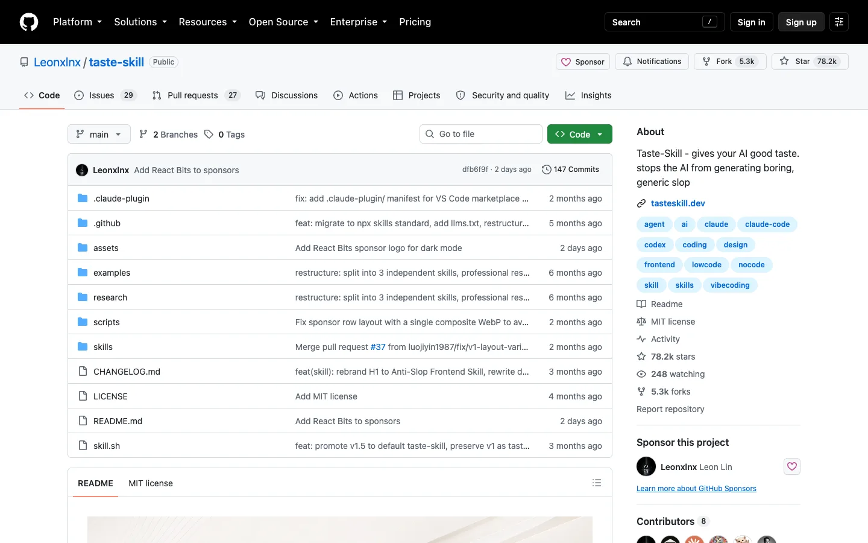Select the README tab
The image size is (868, 543).
95,483
